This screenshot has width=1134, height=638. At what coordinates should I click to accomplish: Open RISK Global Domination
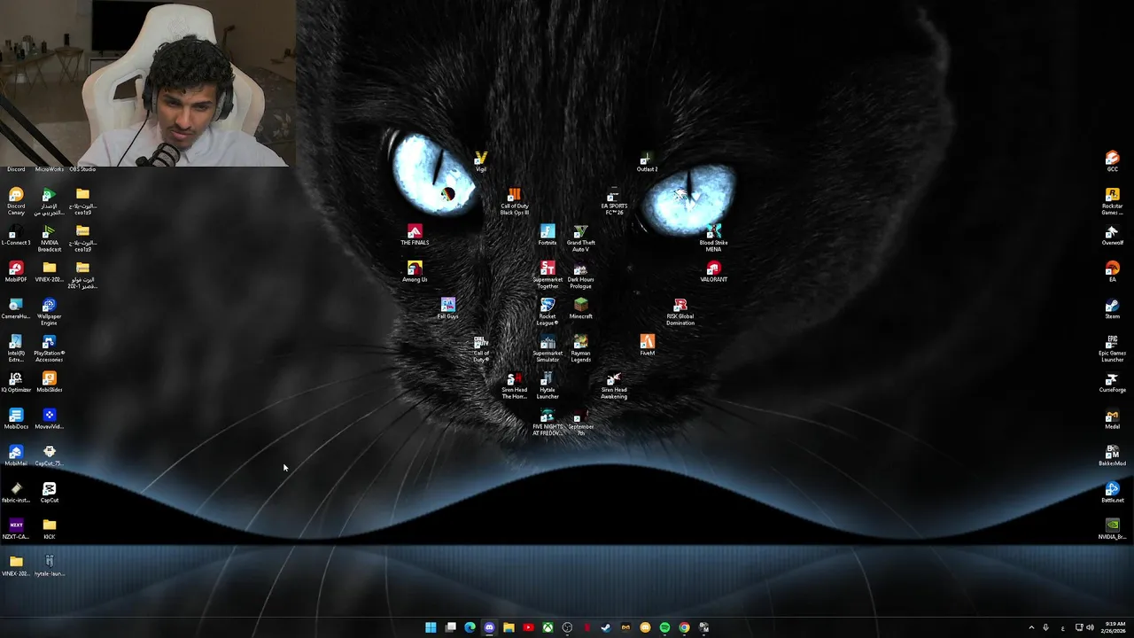point(680,312)
